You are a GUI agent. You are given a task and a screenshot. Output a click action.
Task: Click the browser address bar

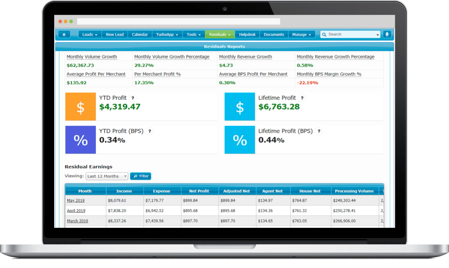(178, 22)
